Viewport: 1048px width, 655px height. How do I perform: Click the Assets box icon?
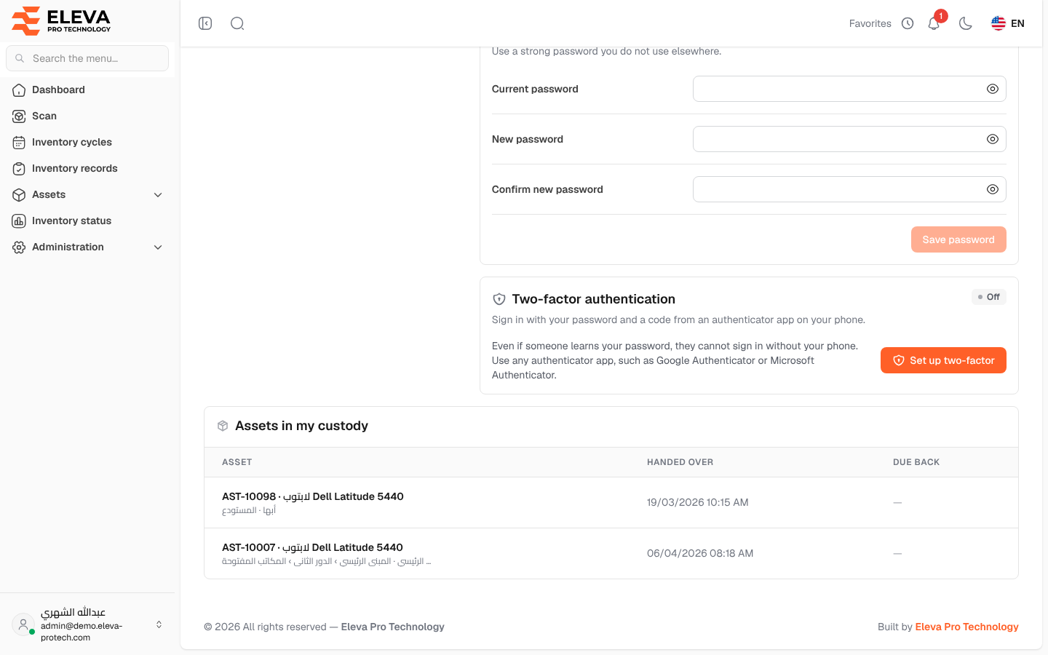pos(19,194)
